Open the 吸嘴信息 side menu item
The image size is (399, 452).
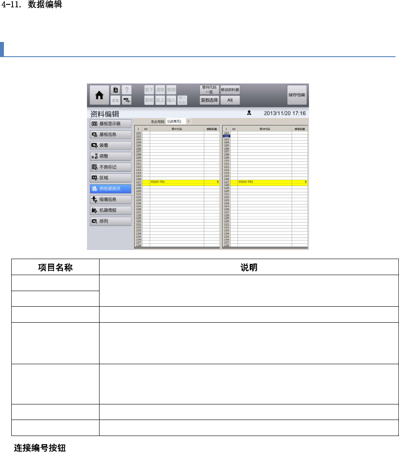(110, 199)
